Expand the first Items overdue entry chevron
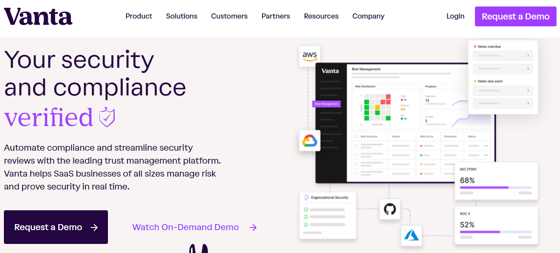The image size is (560, 253). coord(528,56)
